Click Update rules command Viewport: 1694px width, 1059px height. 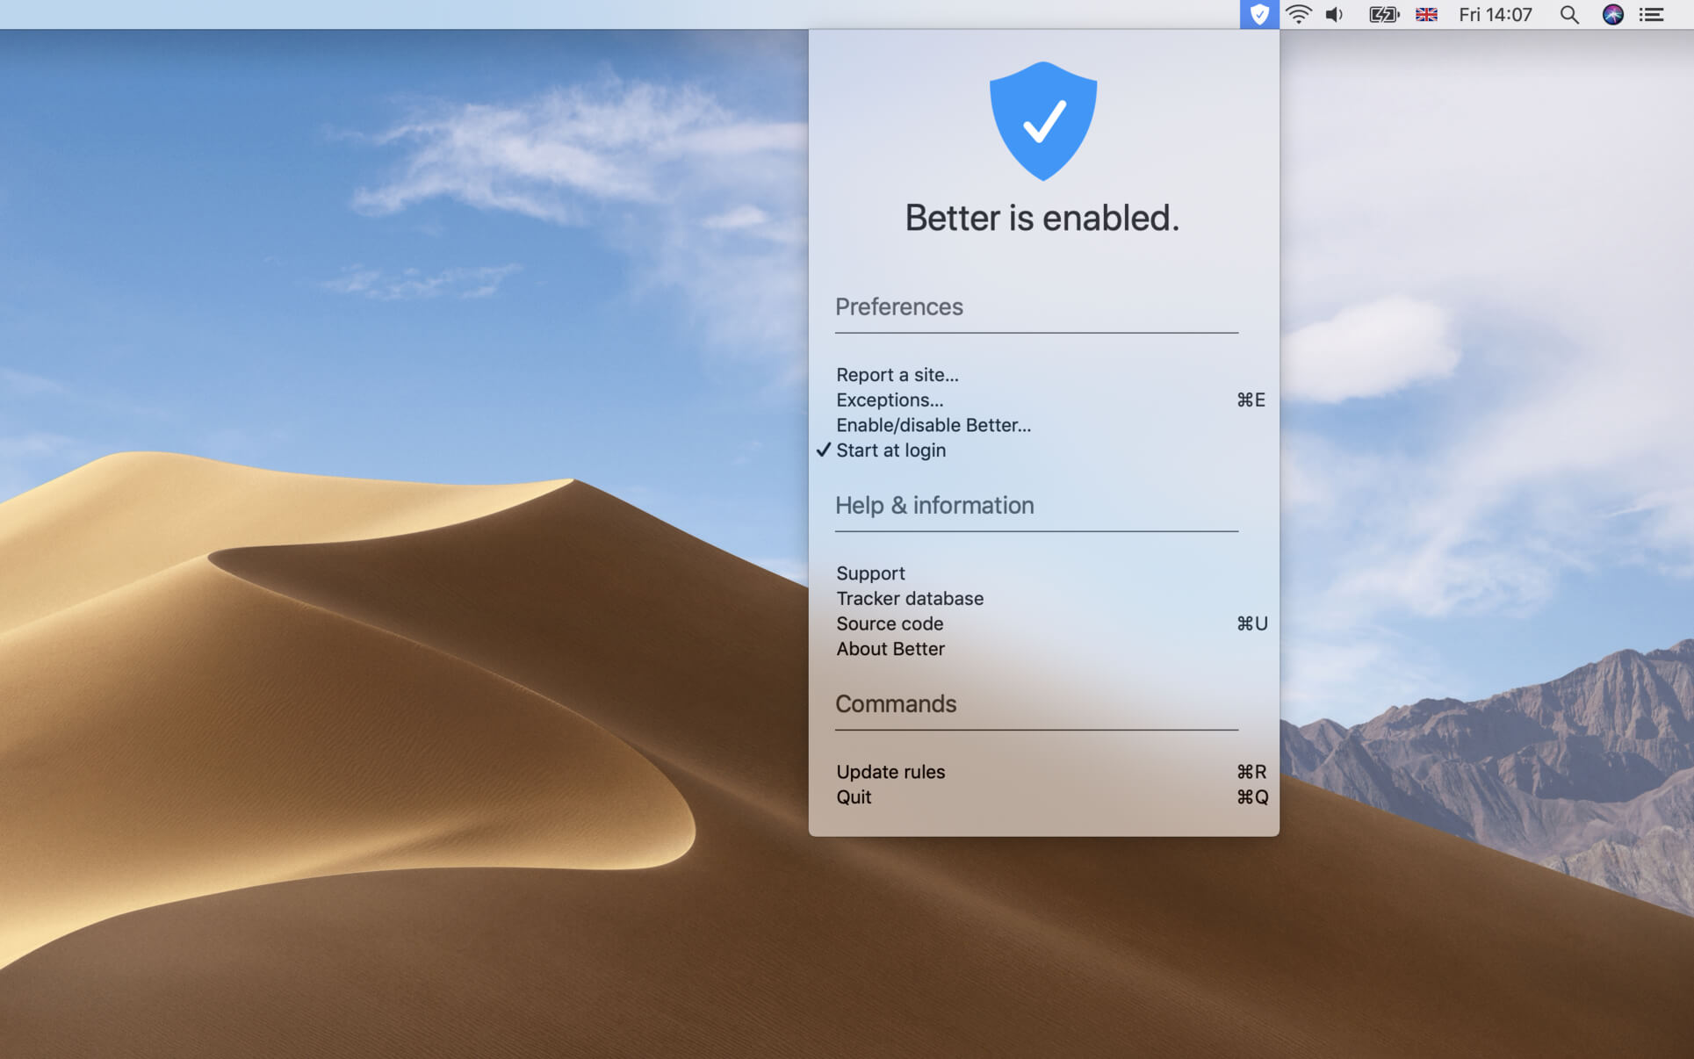tap(890, 772)
